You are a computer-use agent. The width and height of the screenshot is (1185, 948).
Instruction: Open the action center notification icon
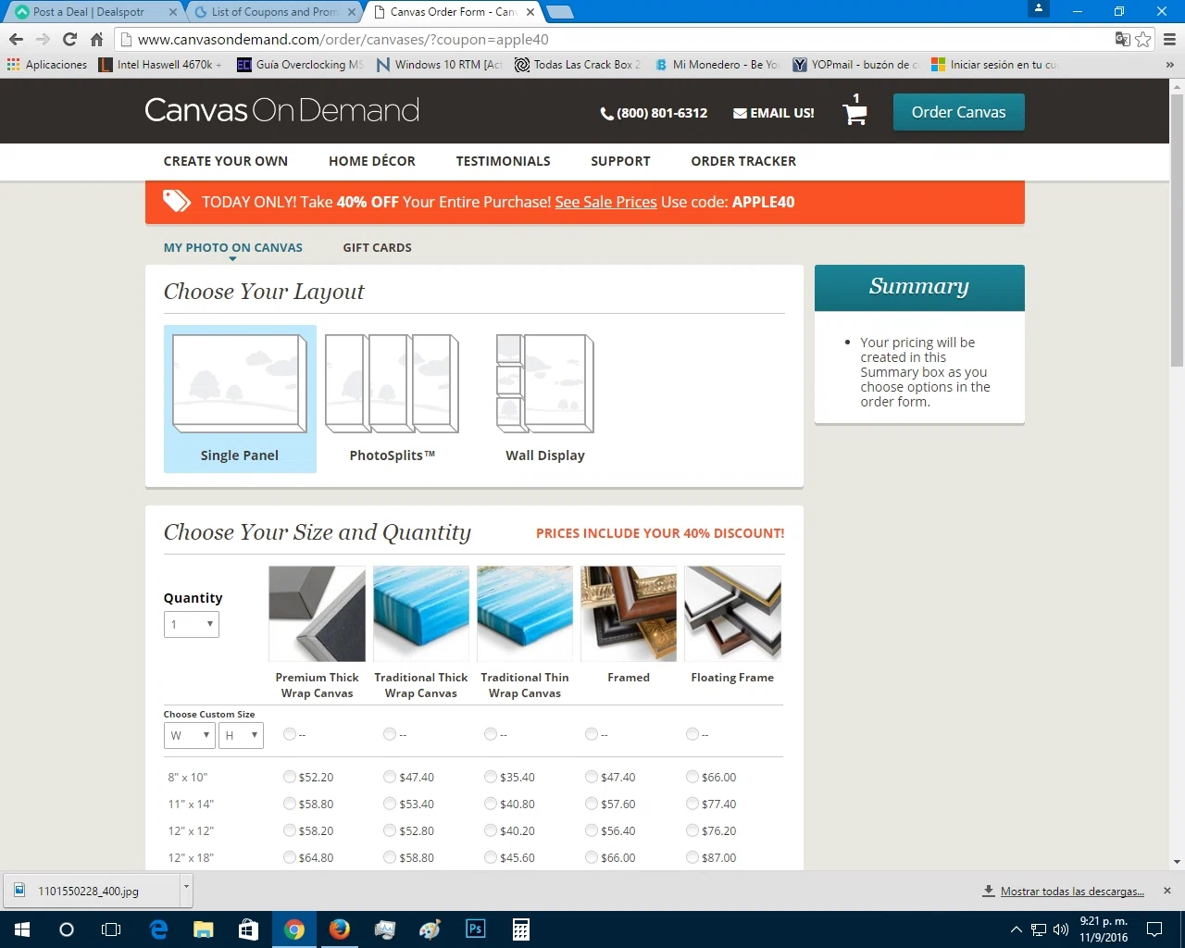coord(1154,929)
